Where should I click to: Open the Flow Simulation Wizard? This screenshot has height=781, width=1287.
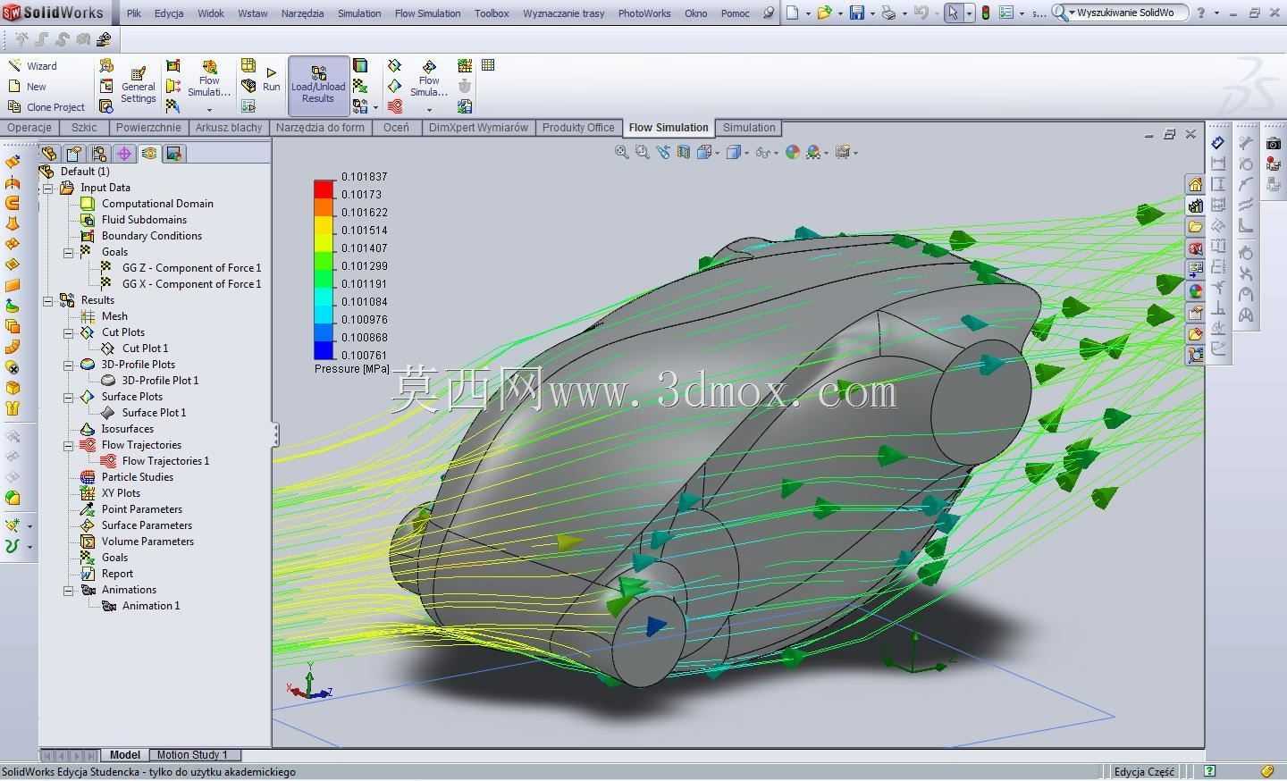32,66
